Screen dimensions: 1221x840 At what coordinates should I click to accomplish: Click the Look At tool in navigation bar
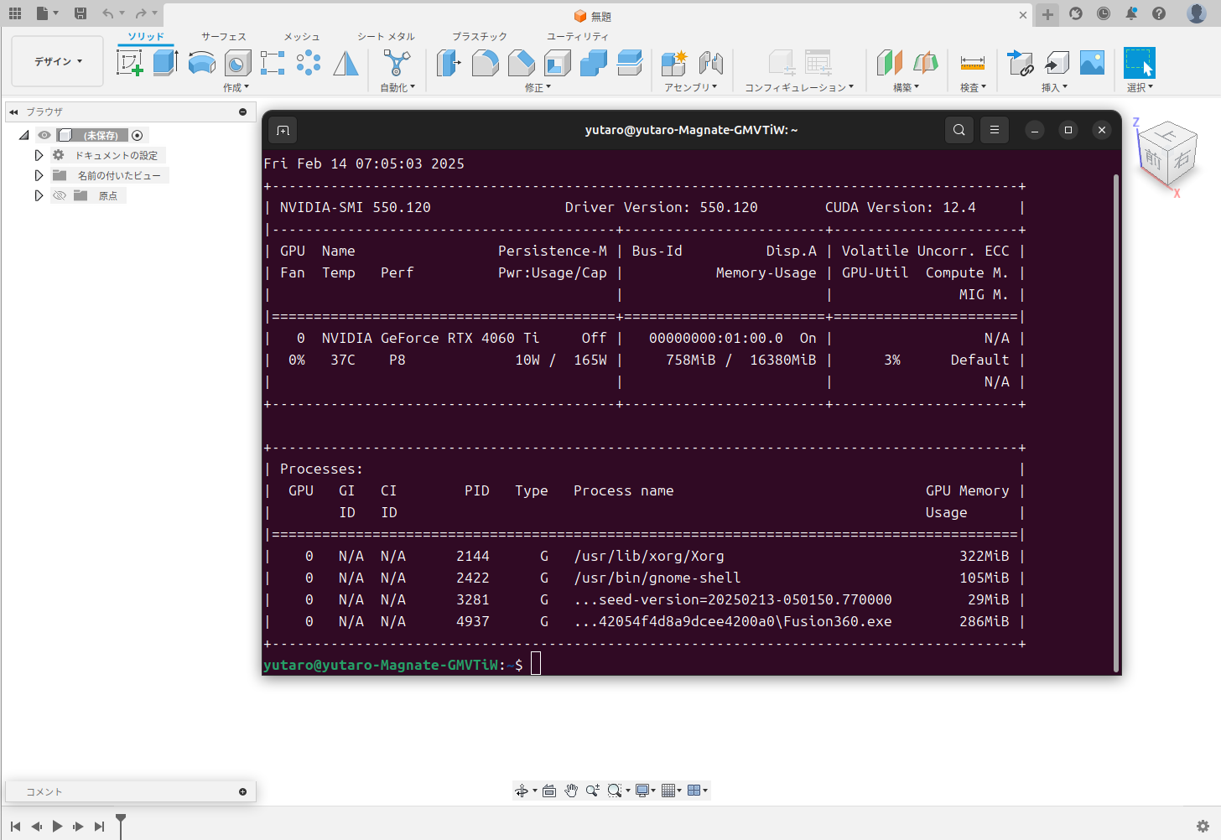pos(549,791)
